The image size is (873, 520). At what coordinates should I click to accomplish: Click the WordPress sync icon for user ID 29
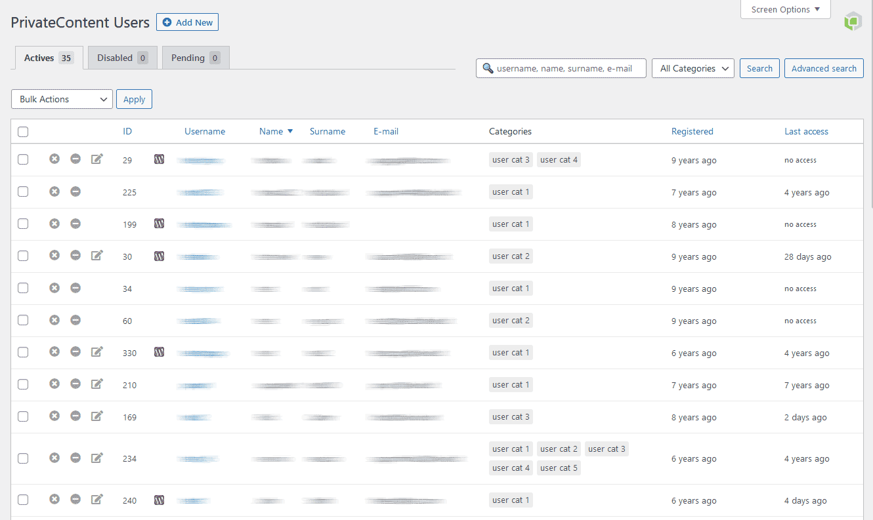(x=159, y=159)
